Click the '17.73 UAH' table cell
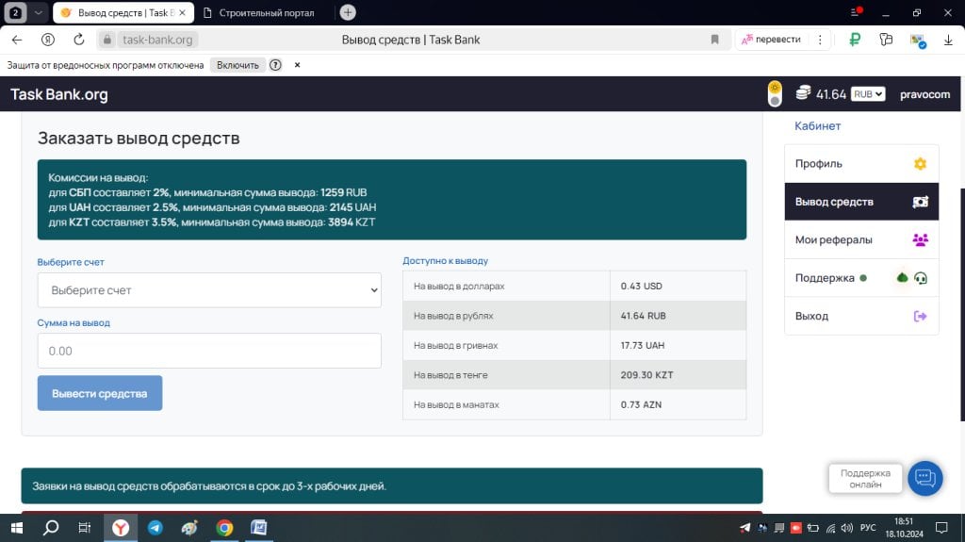This screenshot has width=965, height=542. (679, 346)
